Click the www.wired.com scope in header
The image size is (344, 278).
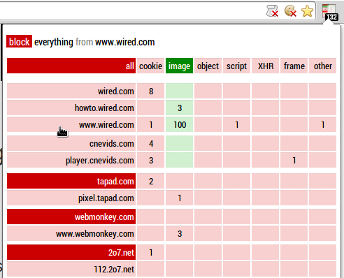pyautogui.click(x=125, y=42)
